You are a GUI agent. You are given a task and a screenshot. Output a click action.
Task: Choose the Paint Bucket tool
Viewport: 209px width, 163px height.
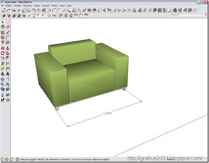tap(3, 27)
